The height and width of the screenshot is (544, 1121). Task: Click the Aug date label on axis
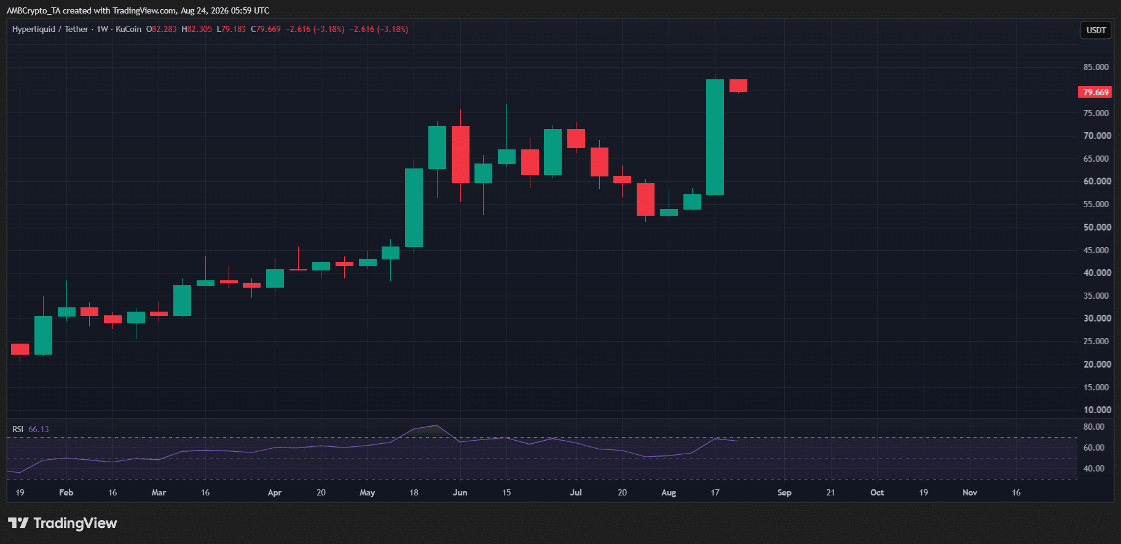click(669, 492)
